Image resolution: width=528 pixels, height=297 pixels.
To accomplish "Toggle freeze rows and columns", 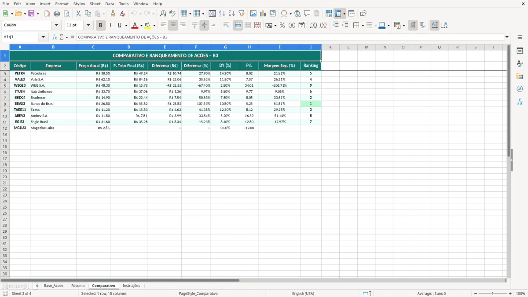I will tap(338, 14).
